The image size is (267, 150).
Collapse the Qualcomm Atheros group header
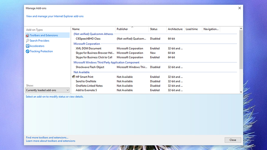pyautogui.click(x=93, y=34)
